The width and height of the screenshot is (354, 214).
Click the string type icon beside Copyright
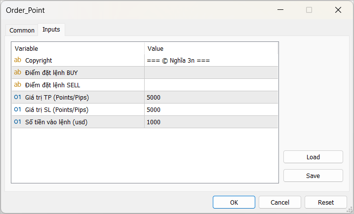18,60
